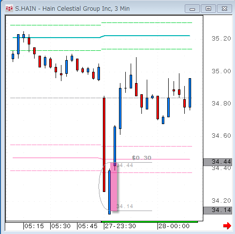Click the 28-00:00 time axis label

tap(174, 226)
